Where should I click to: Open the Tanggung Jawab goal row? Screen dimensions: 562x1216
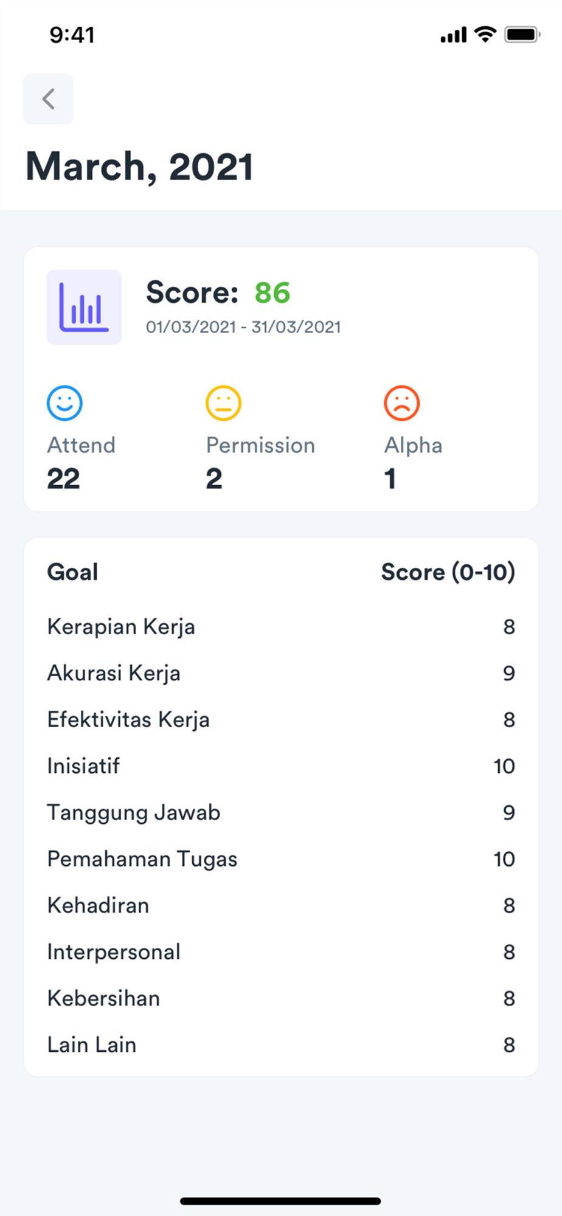[x=281, y=812]
